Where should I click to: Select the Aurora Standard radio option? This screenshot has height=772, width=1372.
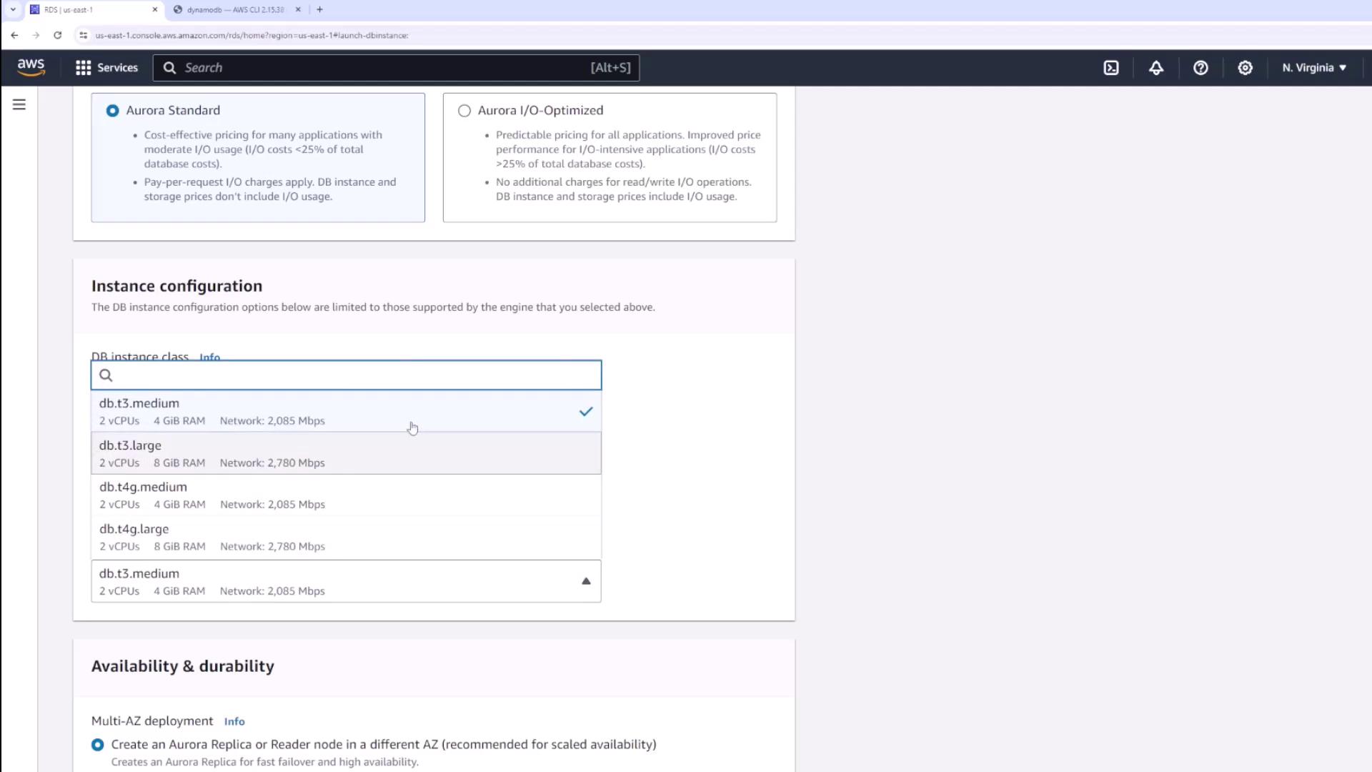coord(112,111)
